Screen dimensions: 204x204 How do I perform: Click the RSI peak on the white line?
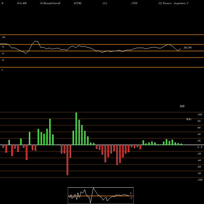(36, 41)
